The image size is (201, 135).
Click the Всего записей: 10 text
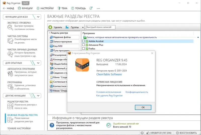click(x=122, y=127)
